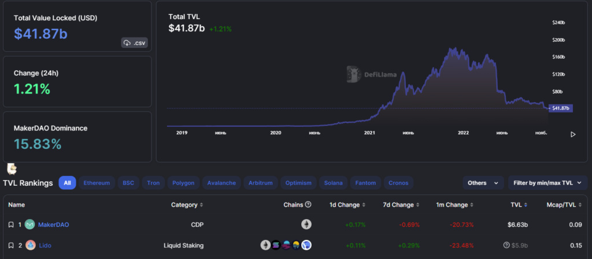Filter rankings by Optimism
Screen dimensions: 592x259
point(299,183)
